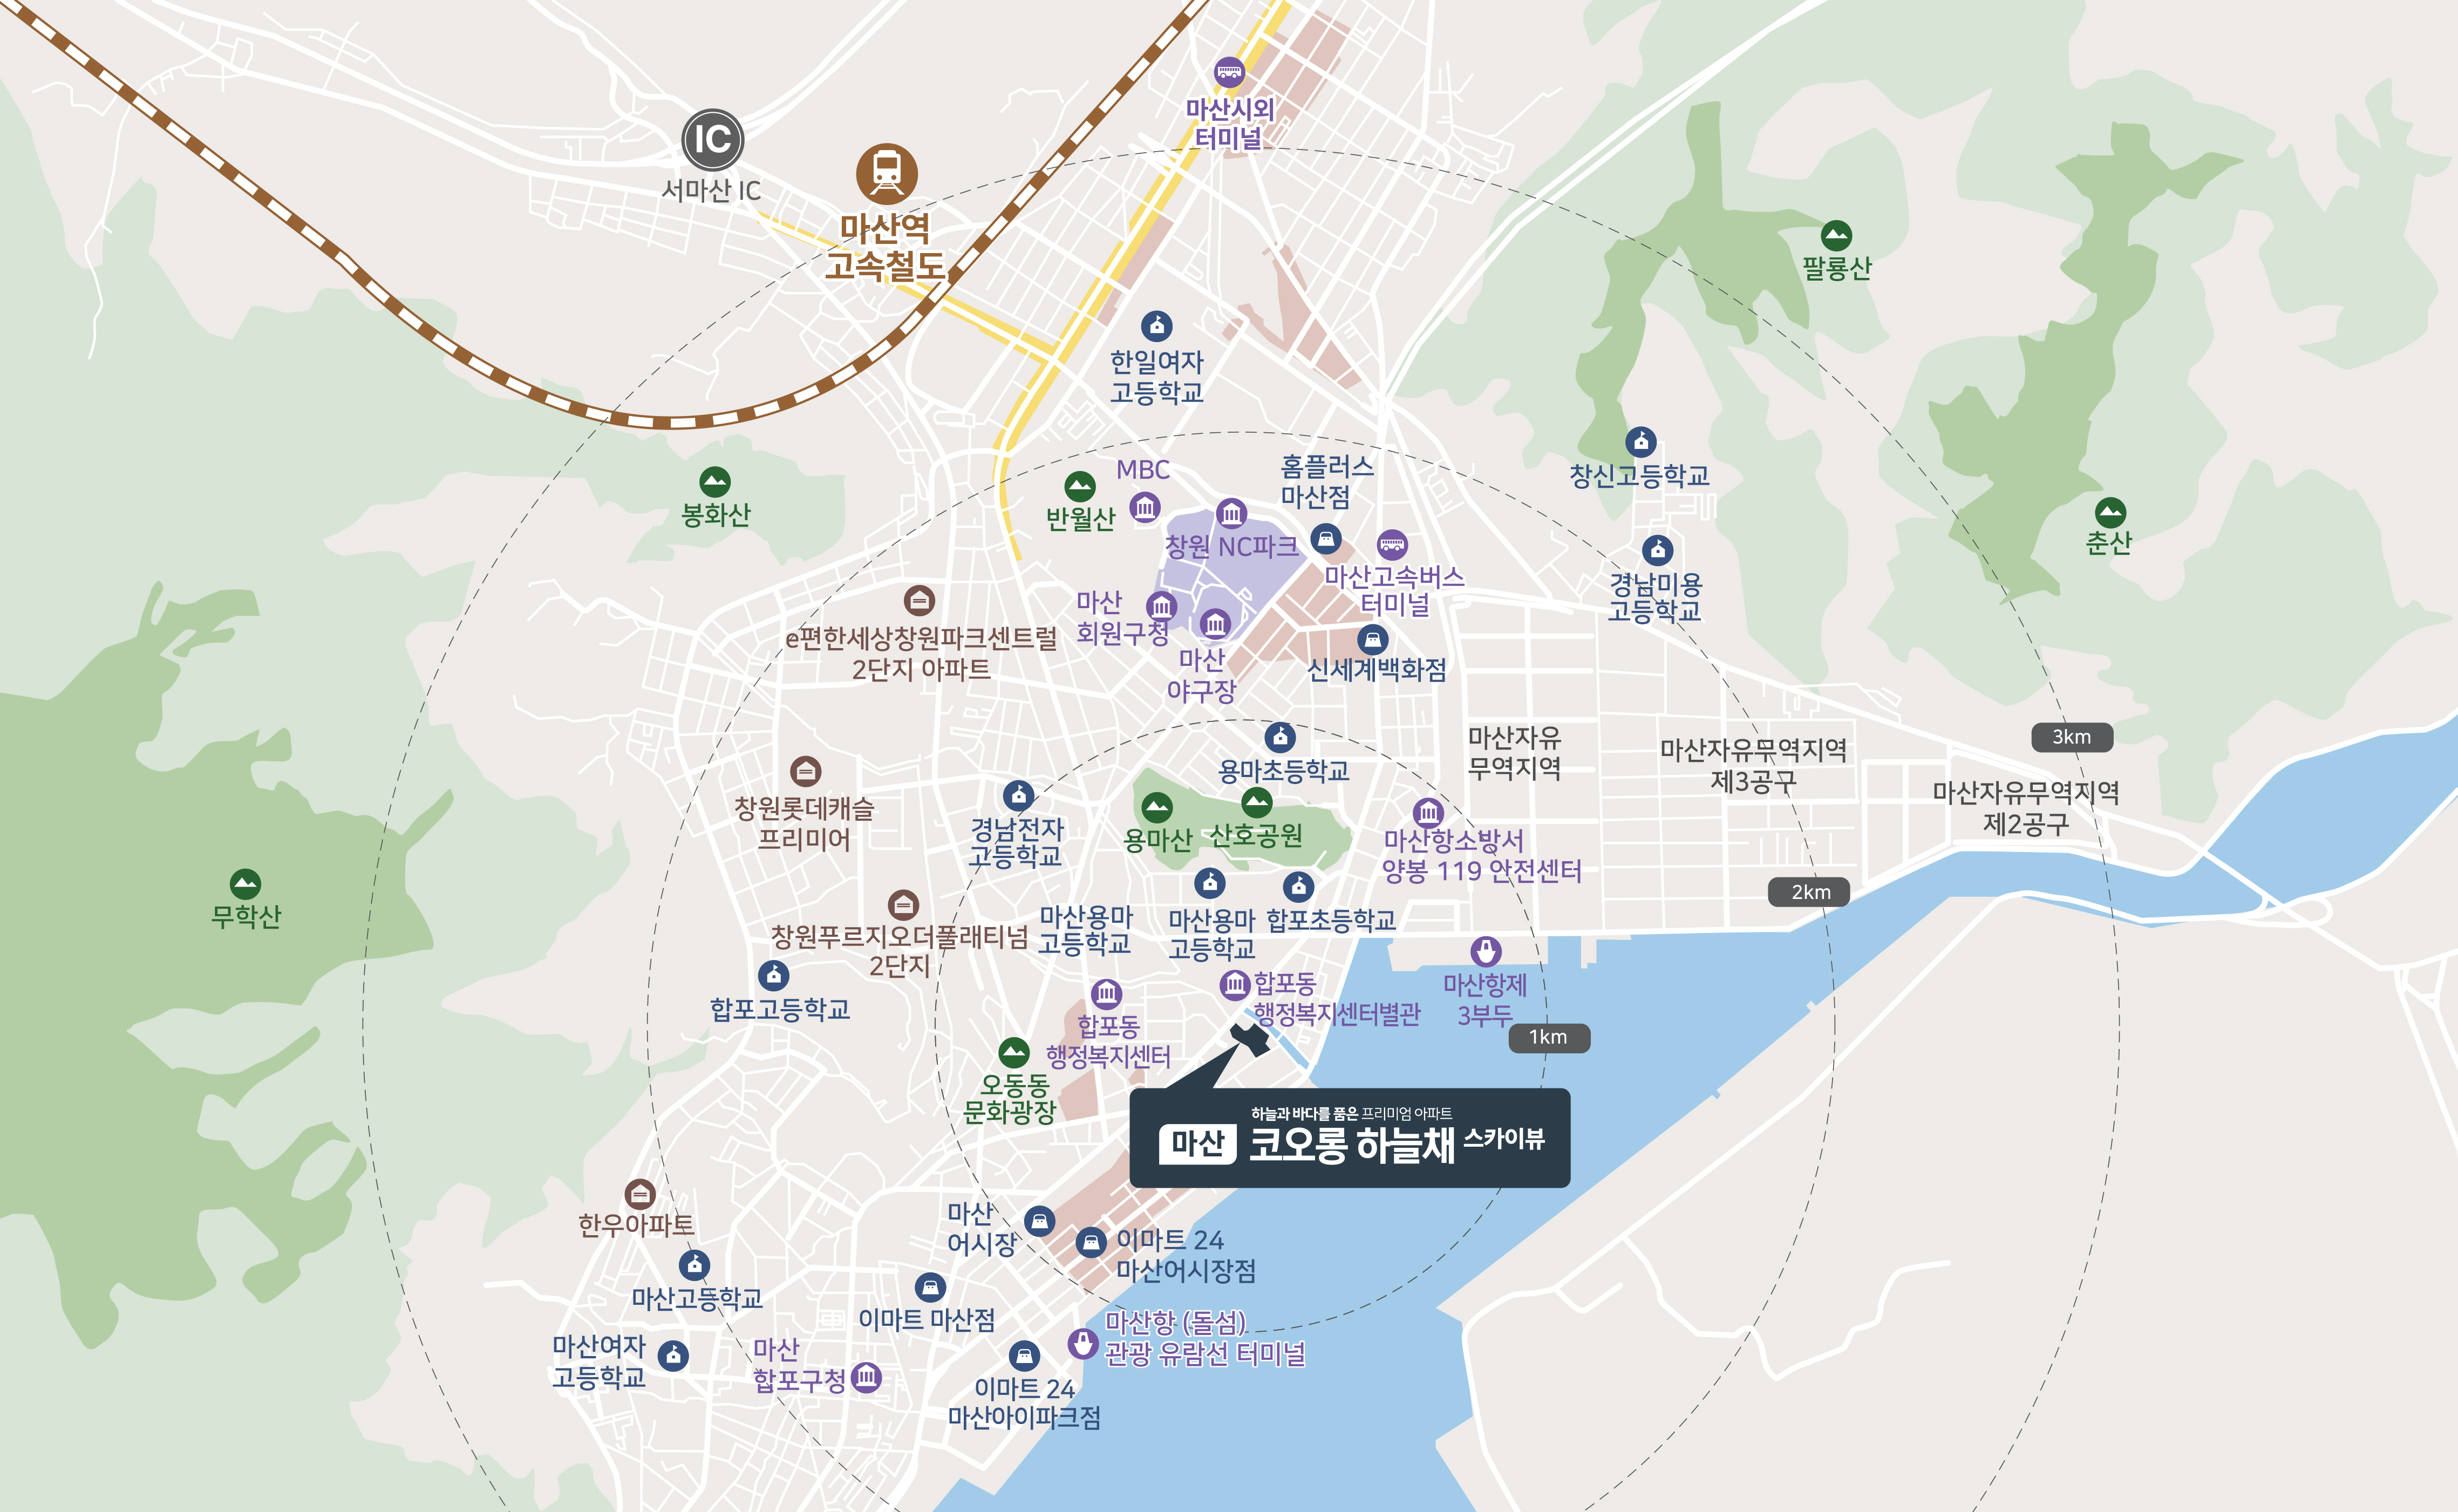This screenshot has width=2458, height=1512.
Task: Click the 합포동 행정복지센터별관 building icon
Action: click(1236, 985)
